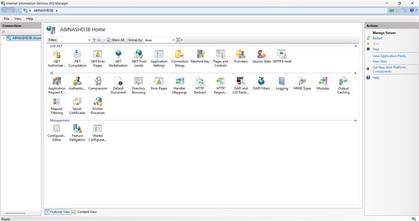Viewport: 419px width, 221px height.
Task: Open Application Request Routing icon
Action: (x=57, y=85)
